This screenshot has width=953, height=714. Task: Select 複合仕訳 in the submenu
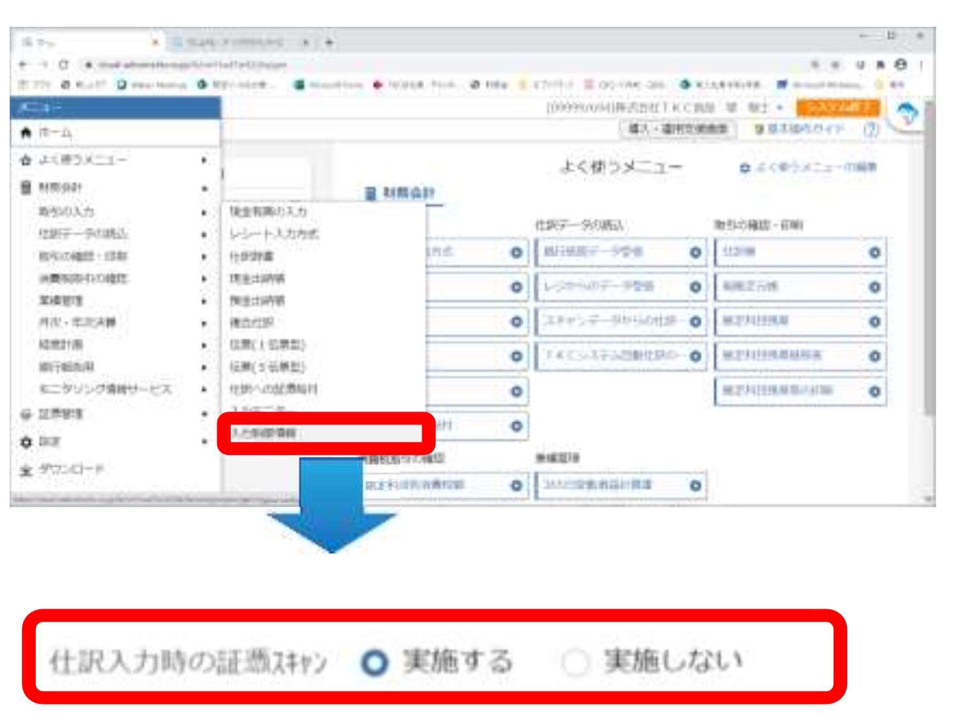point(251,323)
